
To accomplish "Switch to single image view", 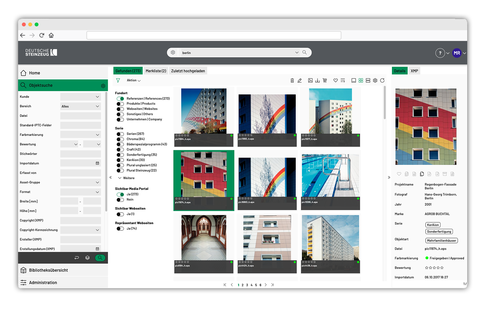I will tap(353, 80).
